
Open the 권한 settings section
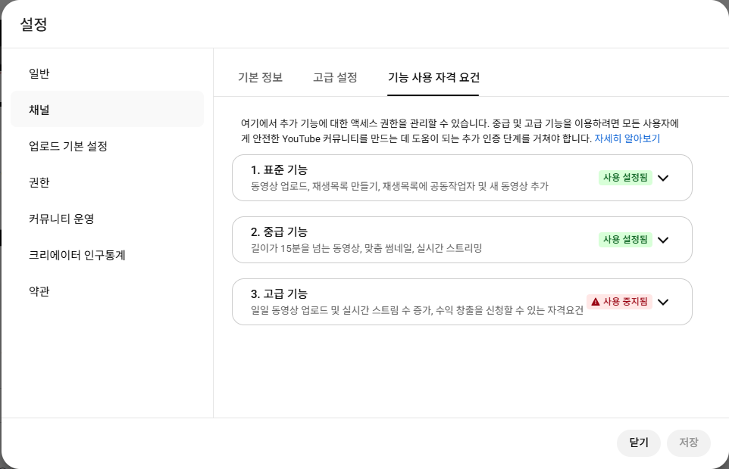pyautogui.click(x=39, y=182)
